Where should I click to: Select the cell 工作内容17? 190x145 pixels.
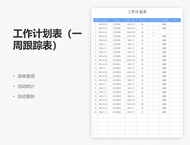click(117, 88)
